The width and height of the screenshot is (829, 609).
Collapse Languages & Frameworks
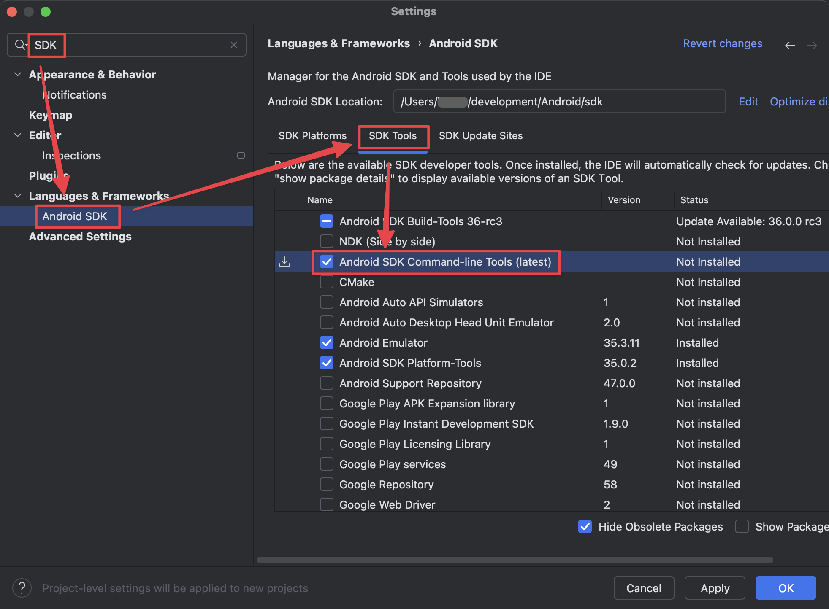pyautogui.click(x=17, y=195)
